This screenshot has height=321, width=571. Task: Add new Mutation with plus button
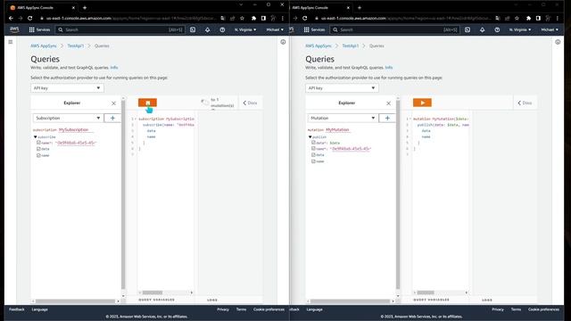(x=387, y=118)
